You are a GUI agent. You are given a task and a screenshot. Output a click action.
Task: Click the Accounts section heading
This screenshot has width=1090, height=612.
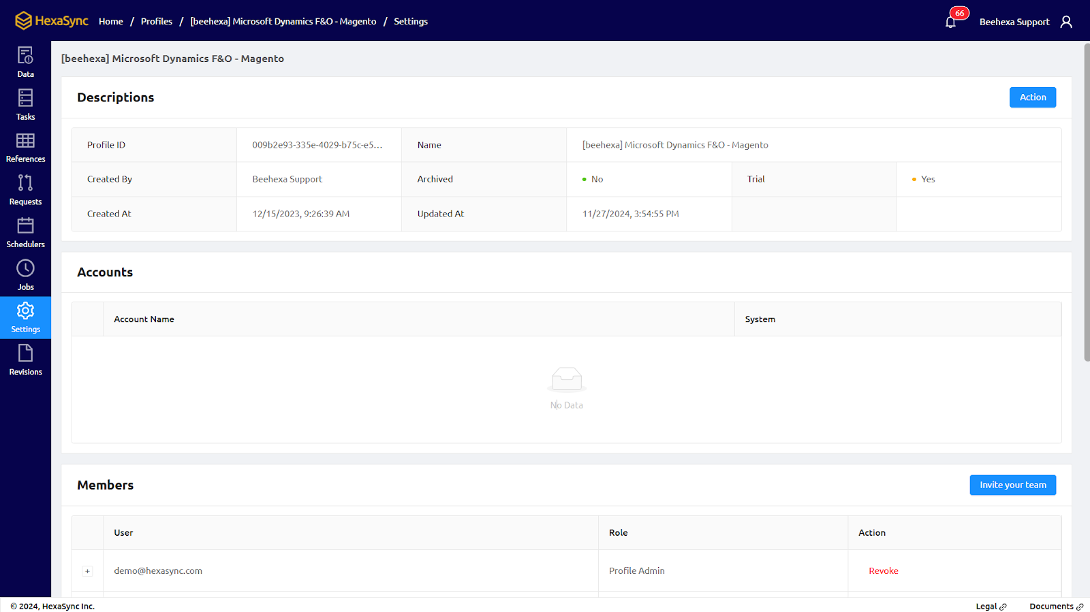105,272
